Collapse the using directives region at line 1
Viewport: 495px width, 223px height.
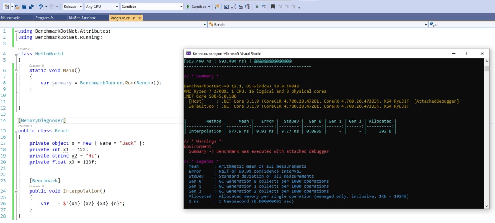[x=15, y=31]
